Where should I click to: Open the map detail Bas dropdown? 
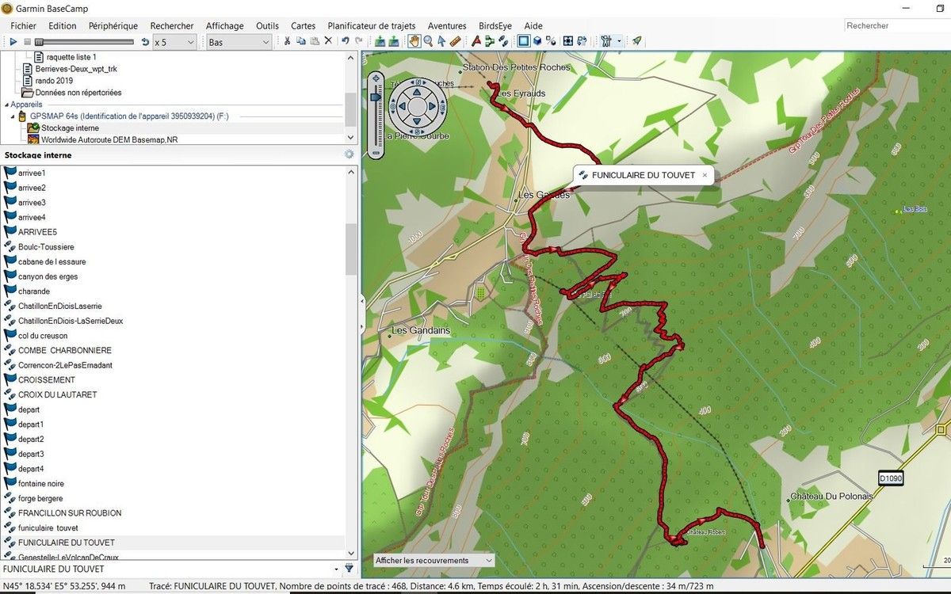pos(239,42)
